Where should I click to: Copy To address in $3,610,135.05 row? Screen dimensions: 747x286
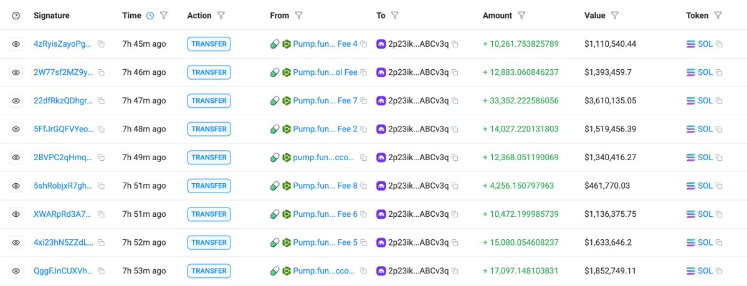point(455,101)
